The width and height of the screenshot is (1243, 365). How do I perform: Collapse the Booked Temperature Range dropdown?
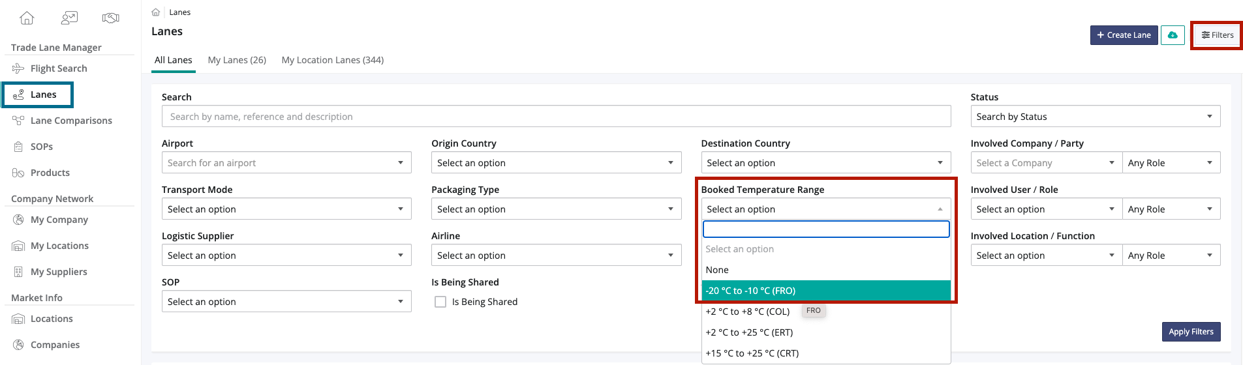[x=825, y=209]
